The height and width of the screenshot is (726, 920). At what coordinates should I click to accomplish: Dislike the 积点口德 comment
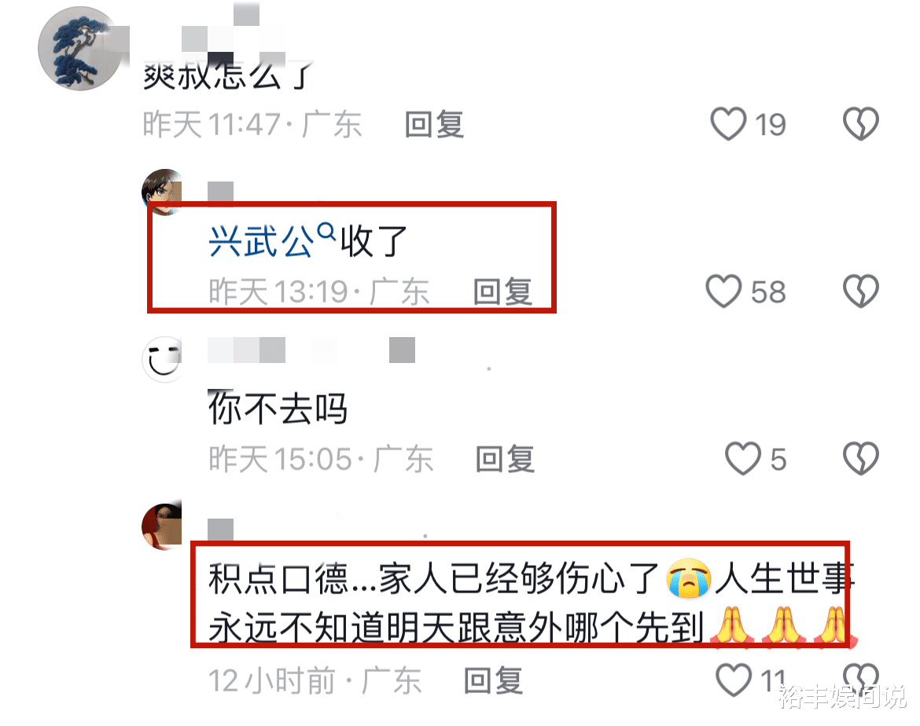(861, 679)
